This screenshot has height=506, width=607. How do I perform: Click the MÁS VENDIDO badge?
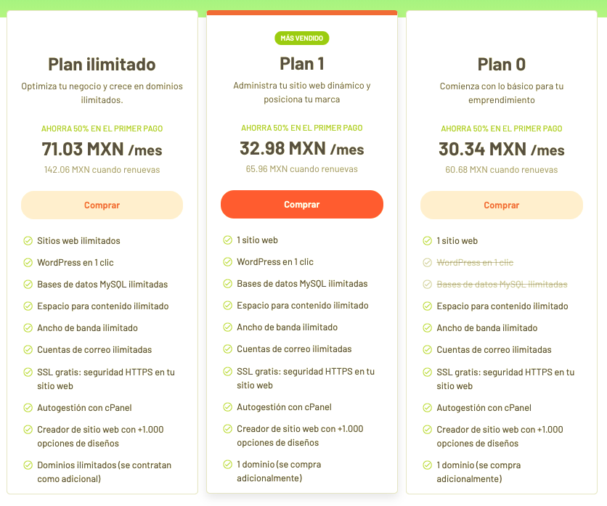coord(302,38)
